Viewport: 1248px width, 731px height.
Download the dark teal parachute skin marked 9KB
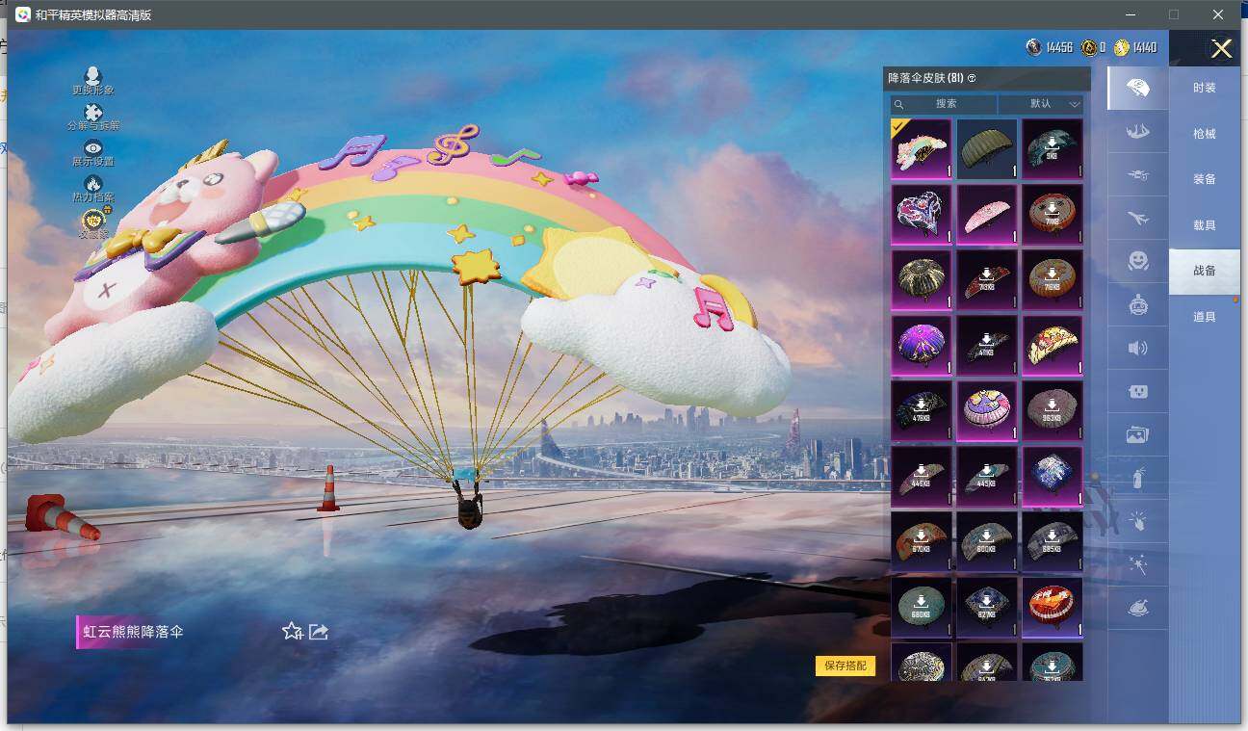[x=1053, y=148]
